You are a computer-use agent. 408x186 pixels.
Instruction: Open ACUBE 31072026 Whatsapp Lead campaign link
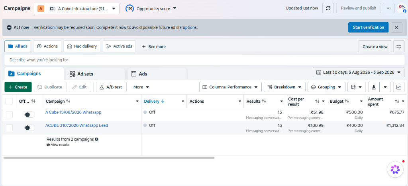click(x=76, y=125)
